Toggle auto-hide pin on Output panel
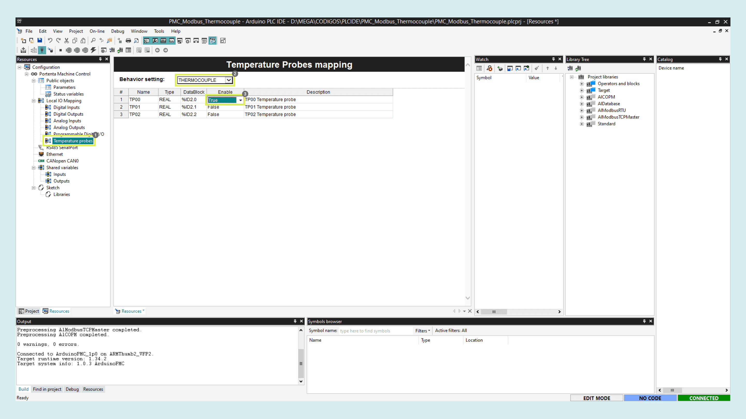 click(295, 321)
